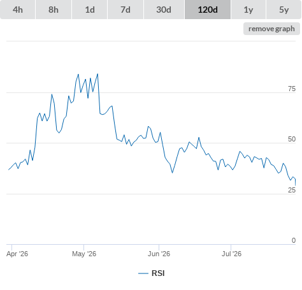Screen dimensions: 302x290
Task: Click the Jul '26 axis label
Action: (x=232, y=254)
